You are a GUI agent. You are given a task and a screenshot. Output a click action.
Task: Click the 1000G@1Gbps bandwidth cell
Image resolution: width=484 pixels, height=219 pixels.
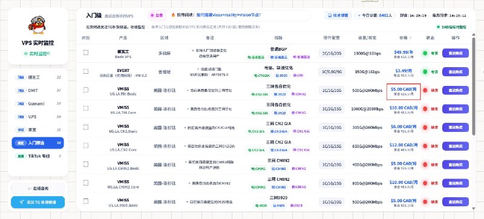(x=367, y=53)
